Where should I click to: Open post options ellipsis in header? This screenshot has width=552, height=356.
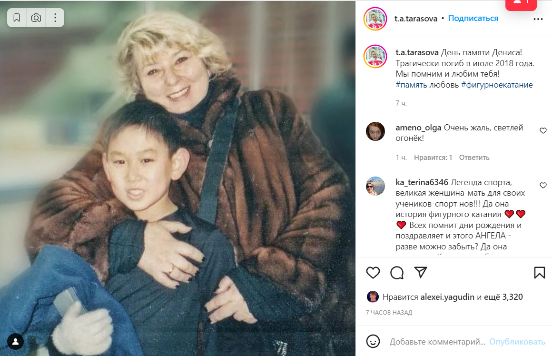(x=538, y=19)
